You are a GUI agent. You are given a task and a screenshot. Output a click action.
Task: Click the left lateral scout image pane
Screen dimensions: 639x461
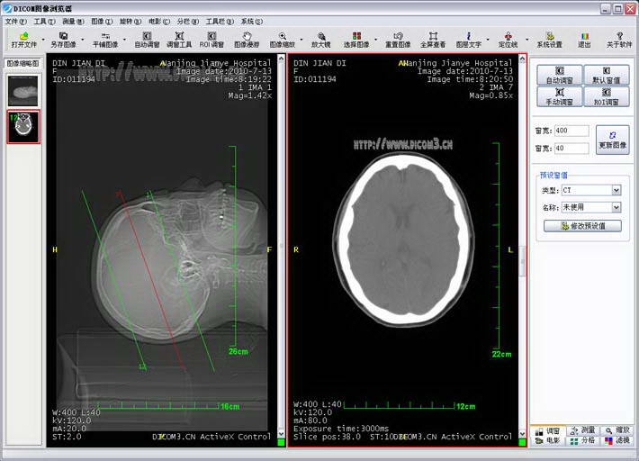[x=162, y=250]
